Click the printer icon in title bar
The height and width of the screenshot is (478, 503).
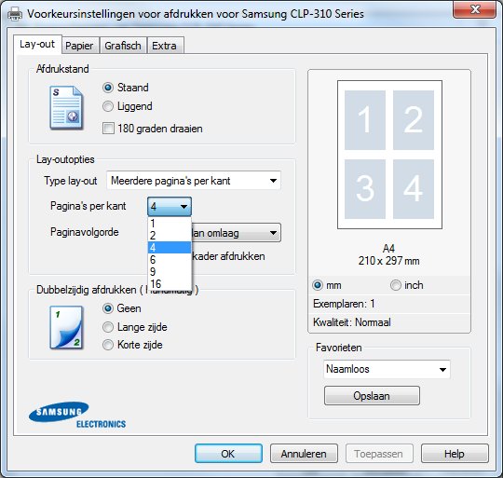click(x=15, y=14)
